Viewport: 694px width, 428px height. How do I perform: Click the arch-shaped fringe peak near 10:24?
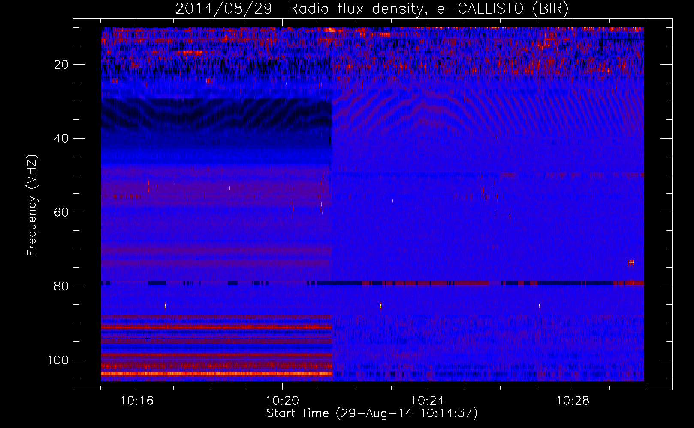coord(422,105)
